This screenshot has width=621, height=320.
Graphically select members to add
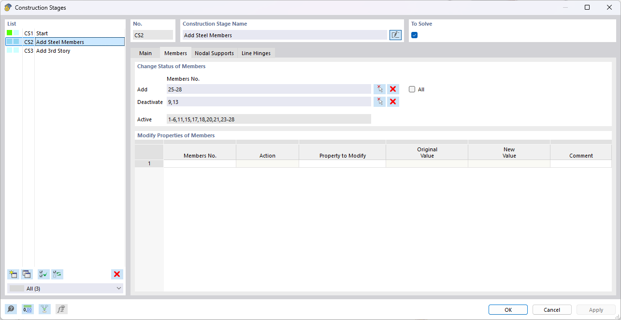click(379, 89)
